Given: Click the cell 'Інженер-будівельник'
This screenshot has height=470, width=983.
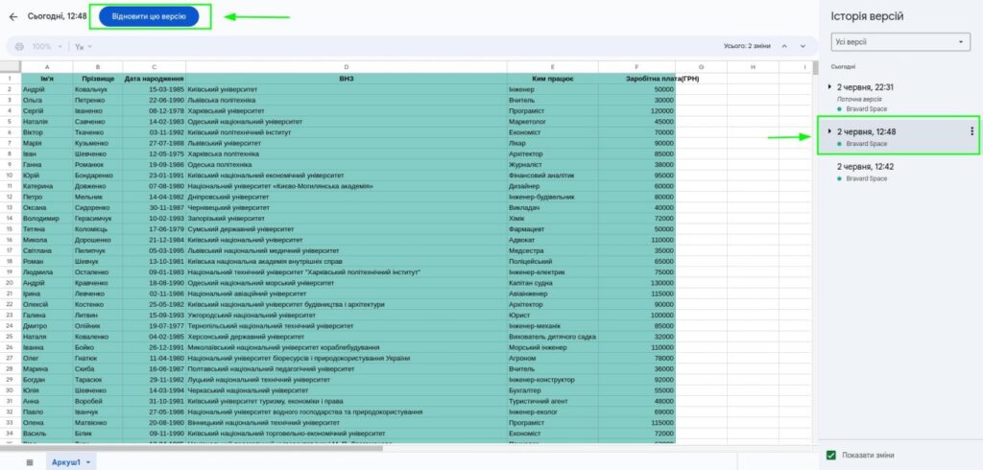Looking at the screenshot, I should pos(552,197).
